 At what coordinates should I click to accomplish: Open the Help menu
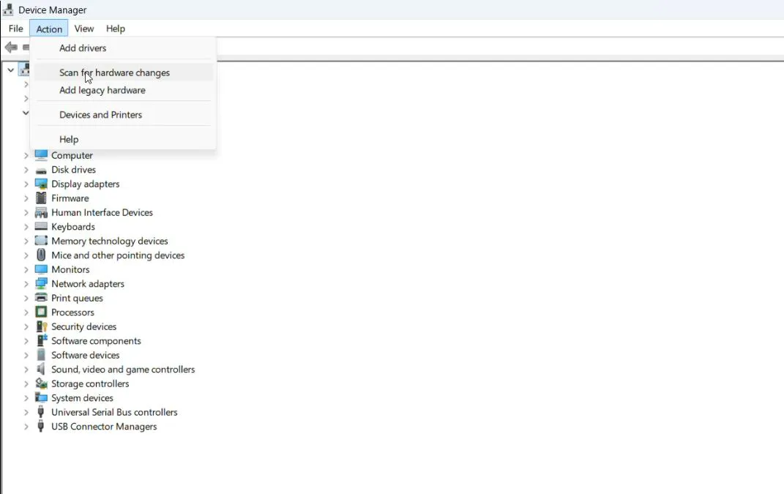(115, 29)
